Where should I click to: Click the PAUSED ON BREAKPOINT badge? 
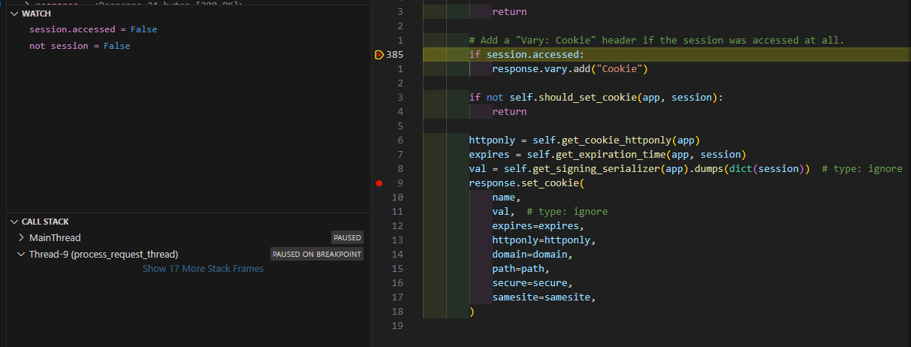[x=316, y=254]
